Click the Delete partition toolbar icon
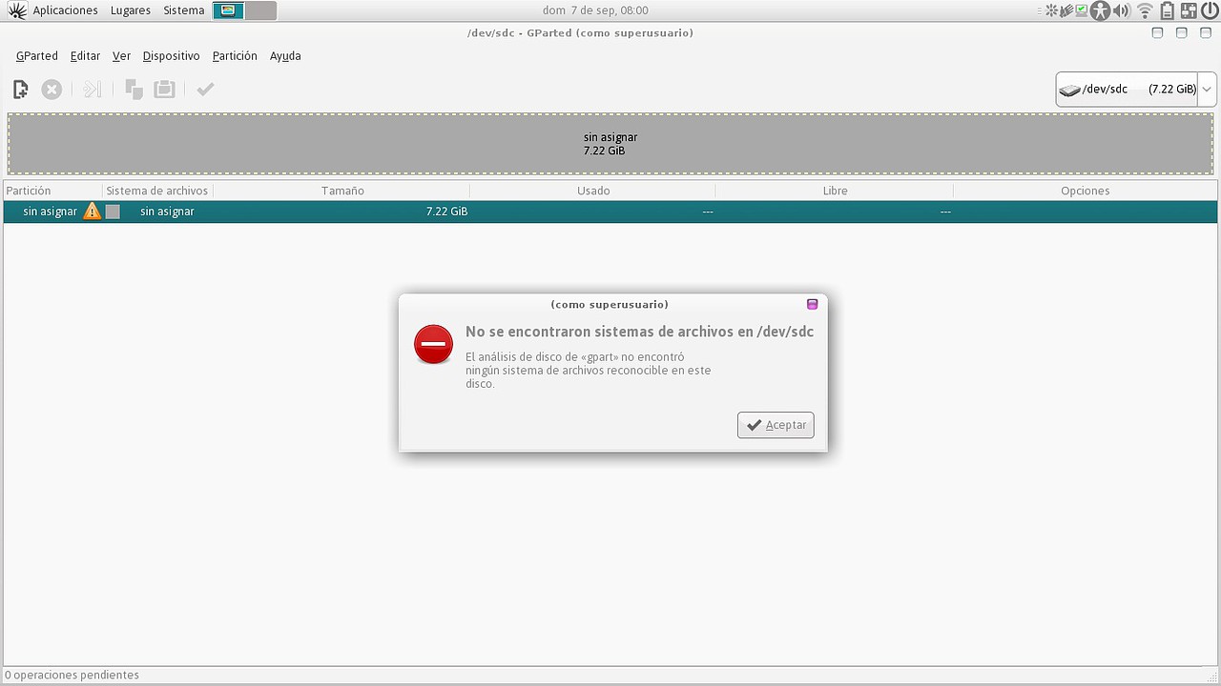Viewport: 1221px width, 686px height. (x=52, y=90)
